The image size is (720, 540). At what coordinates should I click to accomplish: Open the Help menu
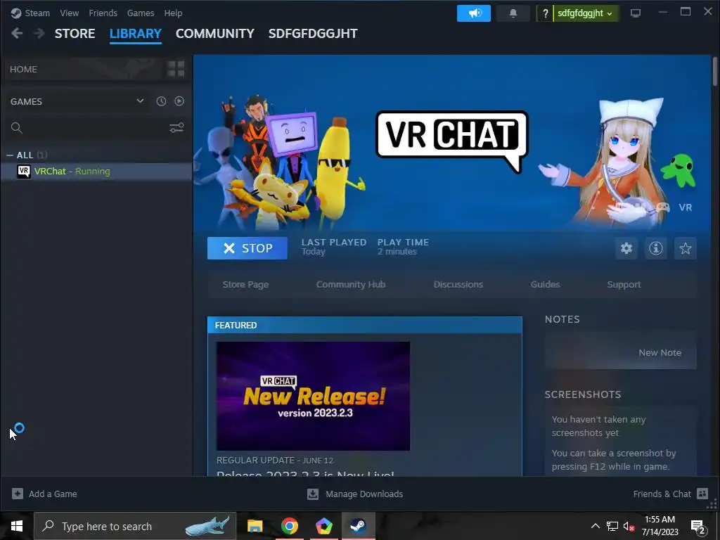coord(173,13)
